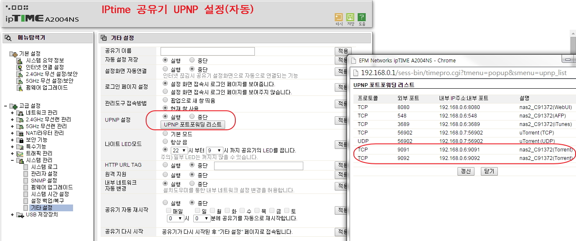The image size is (576, 241).
Task: Click the Chrome popup URL address bar
Action: point(463,73)
